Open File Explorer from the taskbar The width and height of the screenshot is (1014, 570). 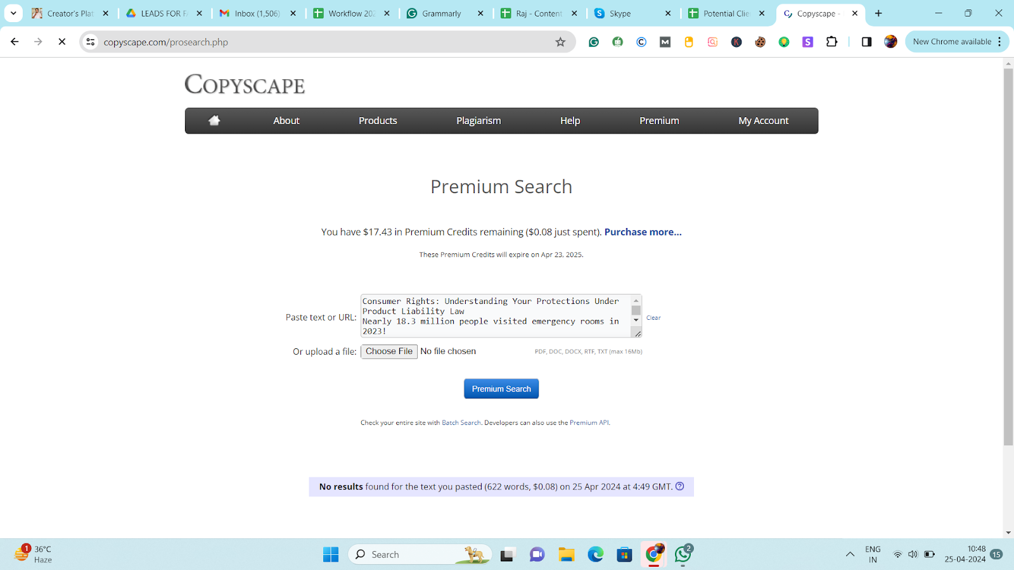click(566, 555)
